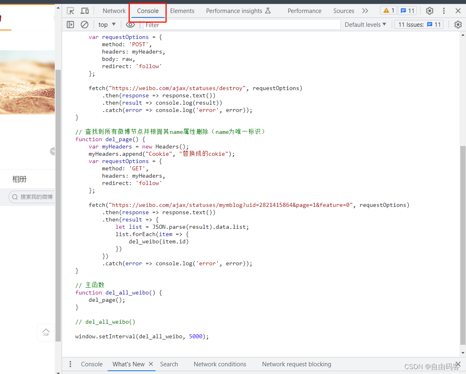
Task: Click the warnings counter showing 1
Action: pos(389,11)
